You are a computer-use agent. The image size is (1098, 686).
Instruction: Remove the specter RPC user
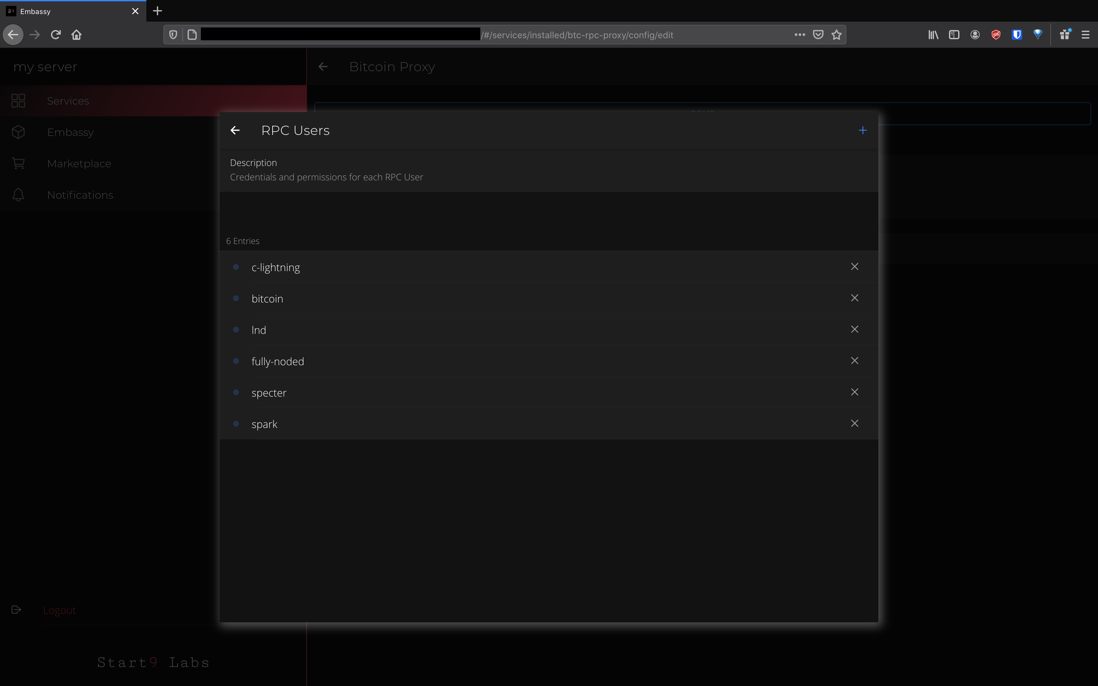click(854, 392)
